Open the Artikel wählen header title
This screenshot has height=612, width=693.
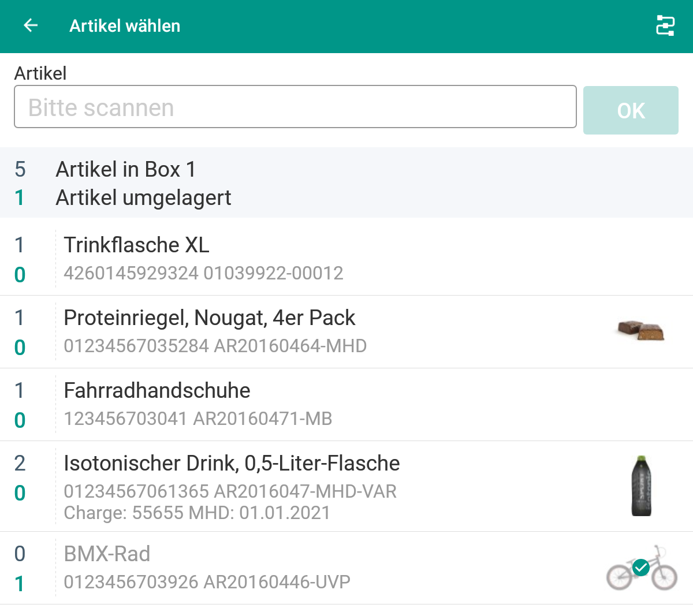pyautogui.click(x=125, y=26)
